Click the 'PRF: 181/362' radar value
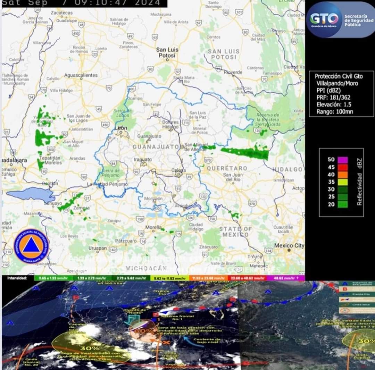The height and width of the screenshot is (370, 375). (333, 98)
